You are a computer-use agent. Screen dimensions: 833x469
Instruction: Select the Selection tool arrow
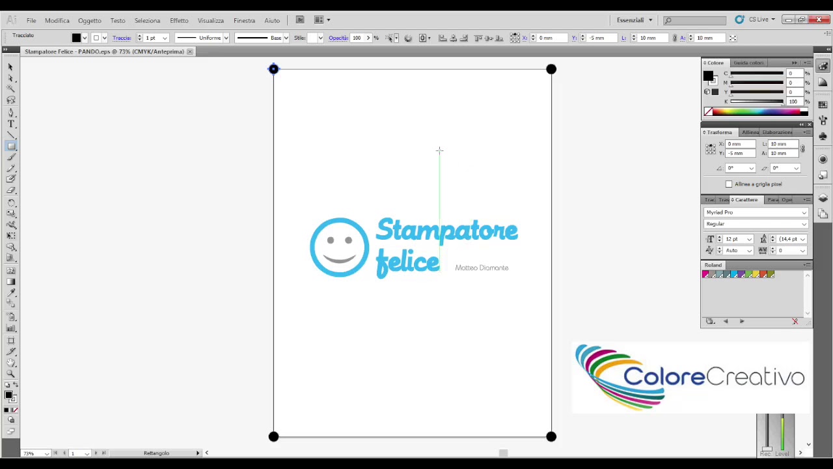10,67
